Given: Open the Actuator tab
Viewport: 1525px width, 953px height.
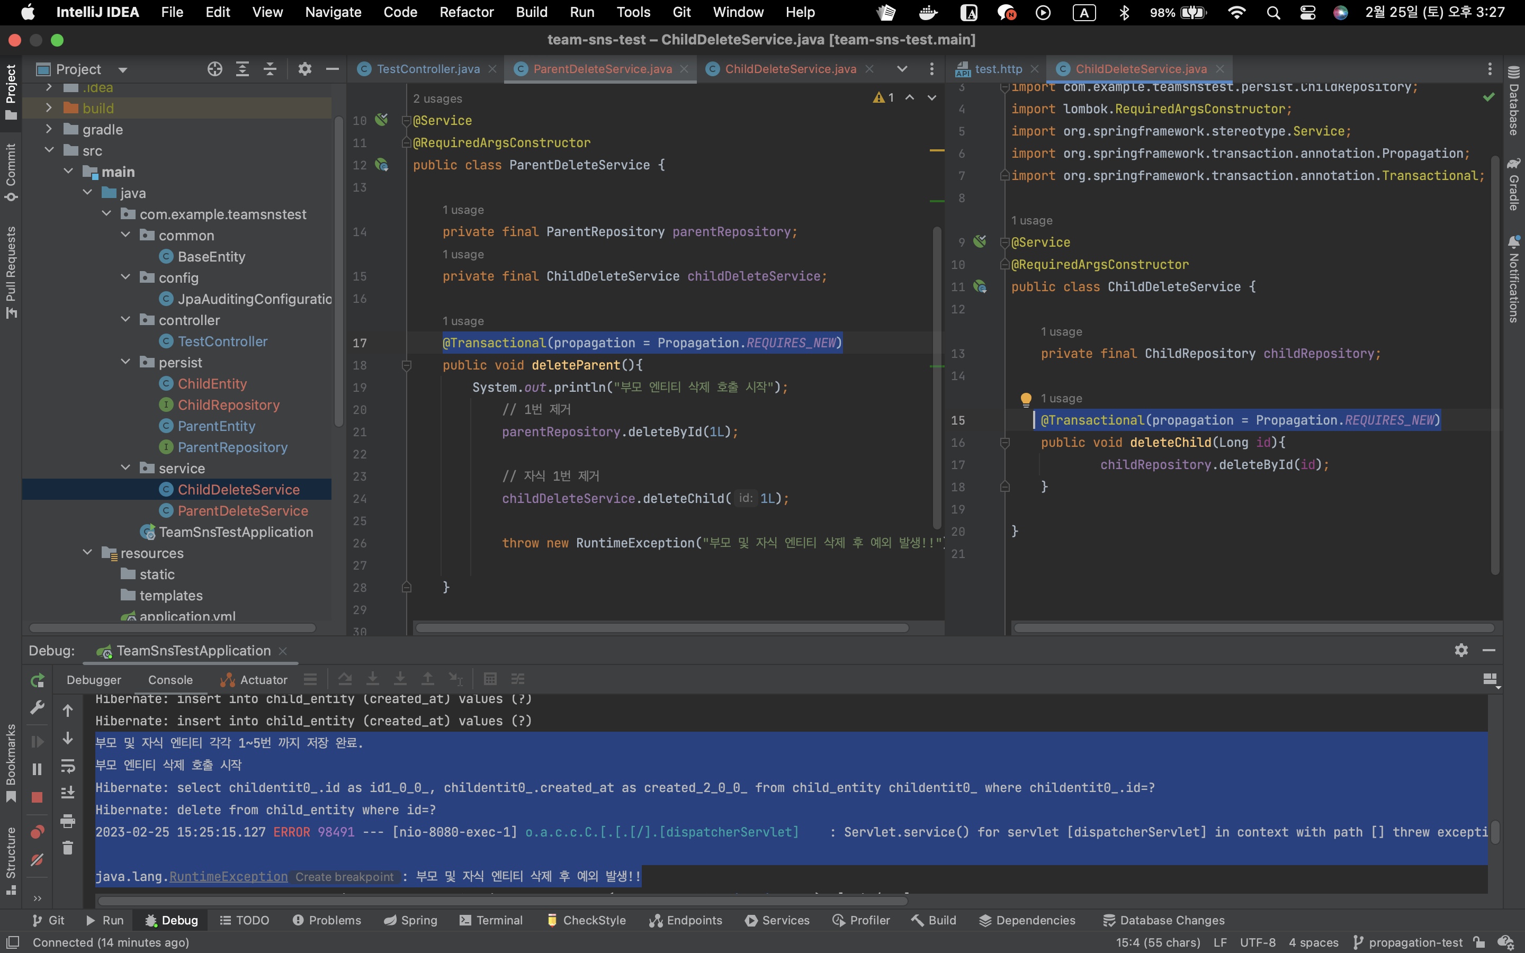Looking at the screenshot, I should 254,679.
